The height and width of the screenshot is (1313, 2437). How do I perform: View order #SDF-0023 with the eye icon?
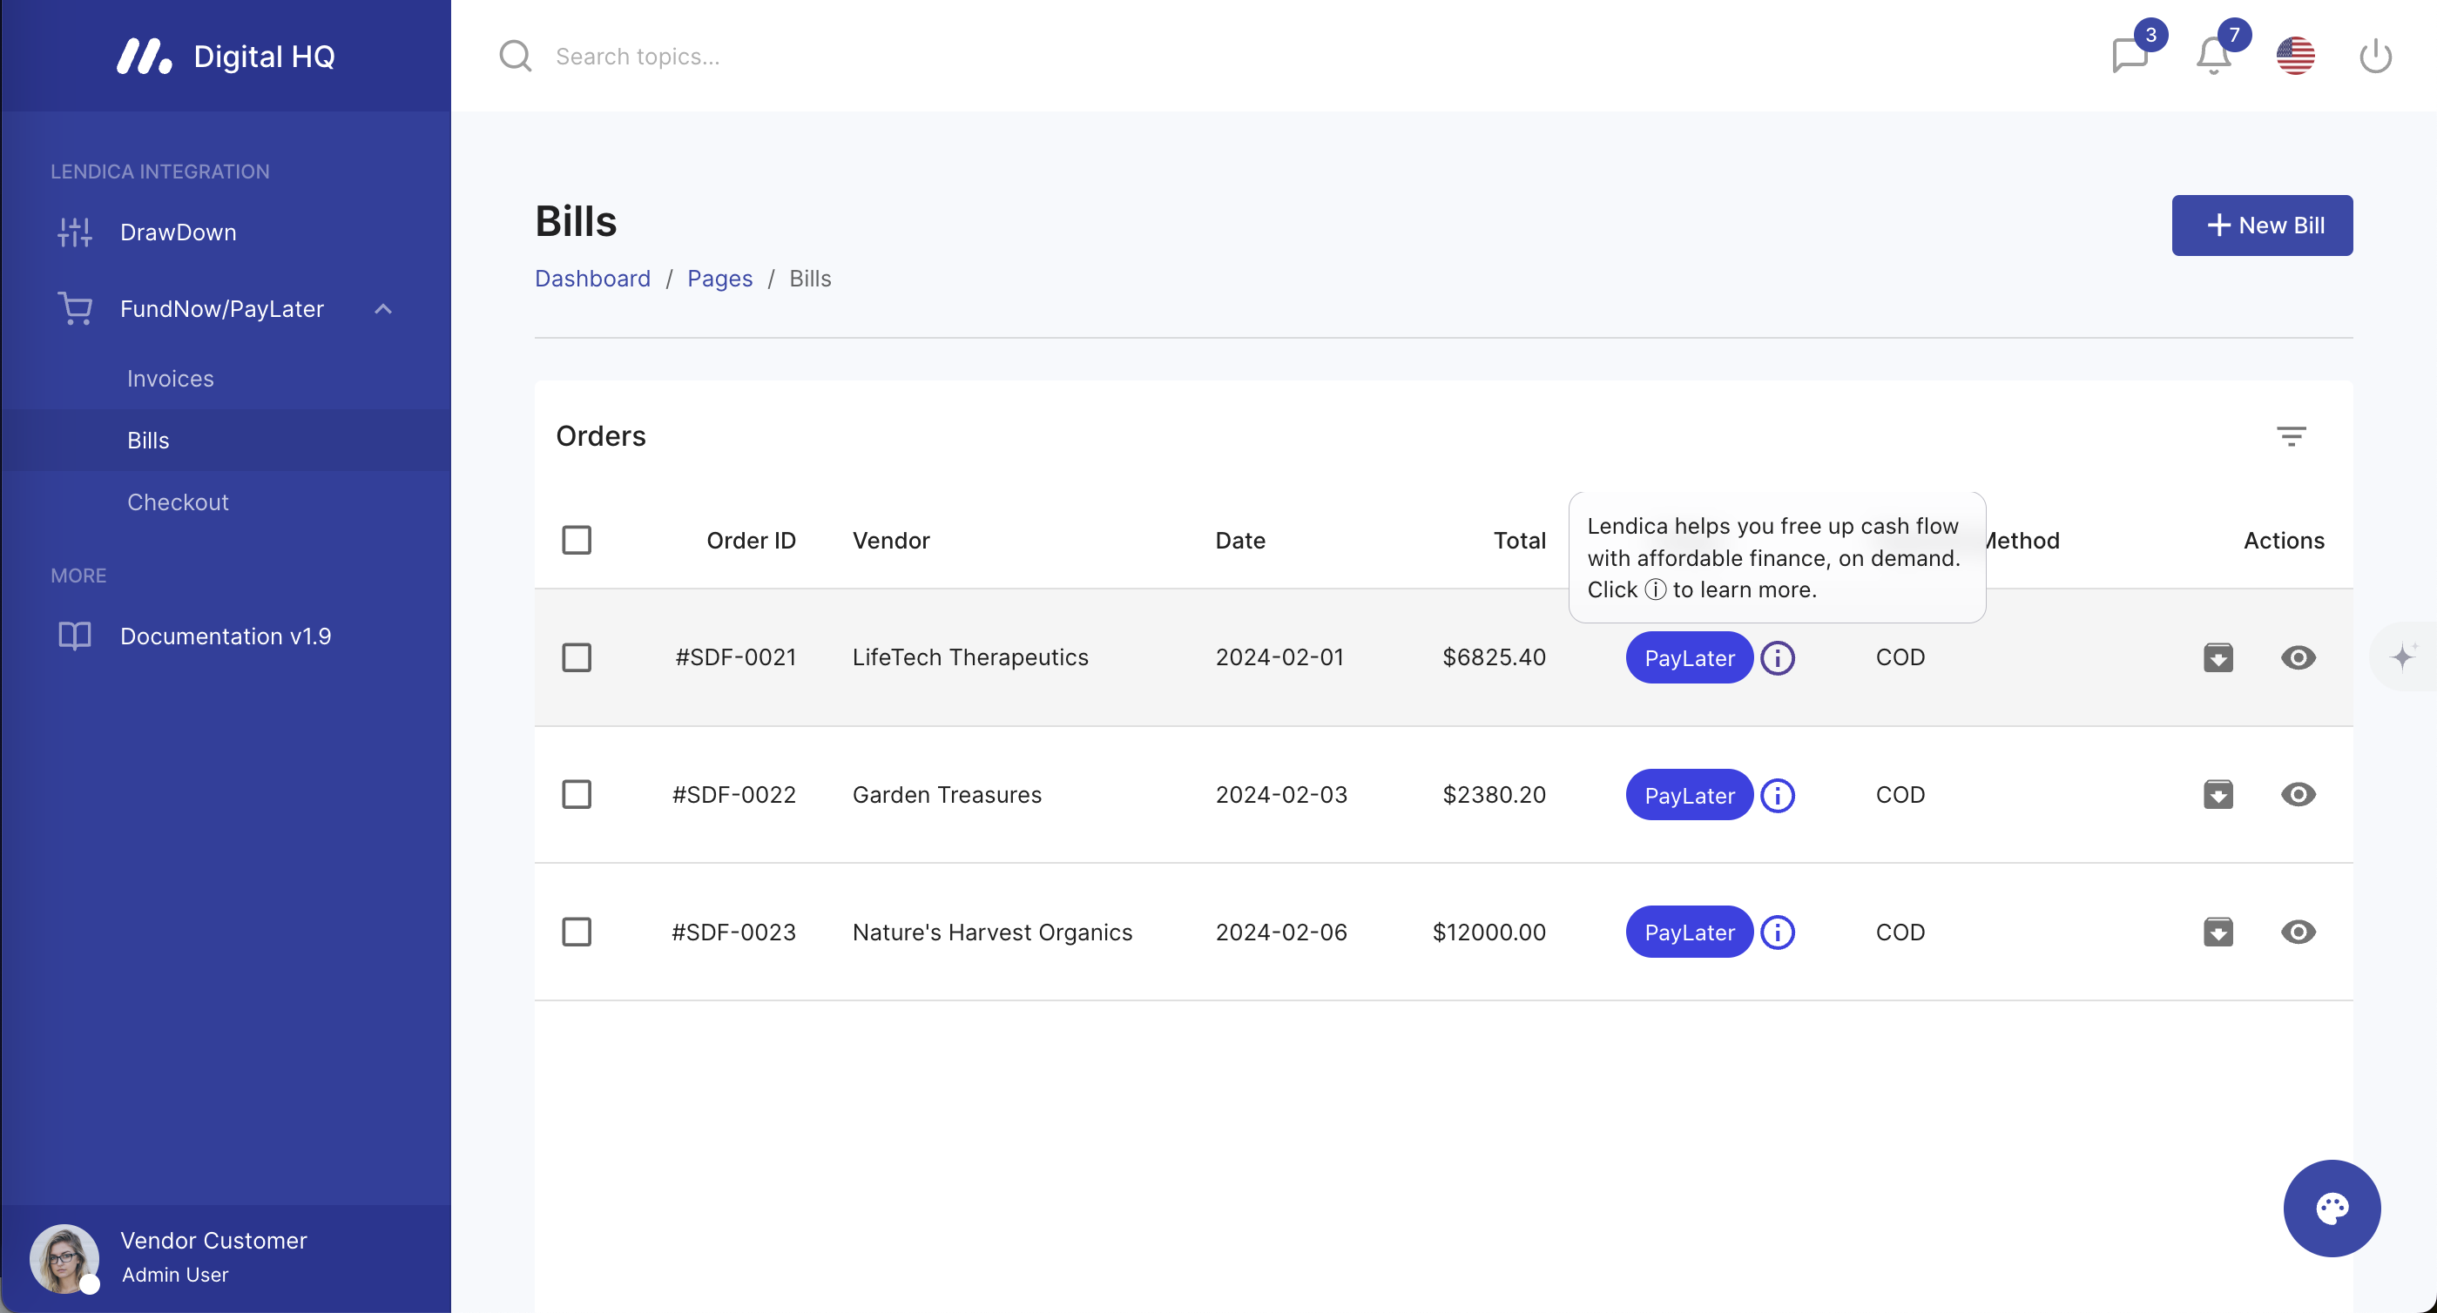(2298, 932)
